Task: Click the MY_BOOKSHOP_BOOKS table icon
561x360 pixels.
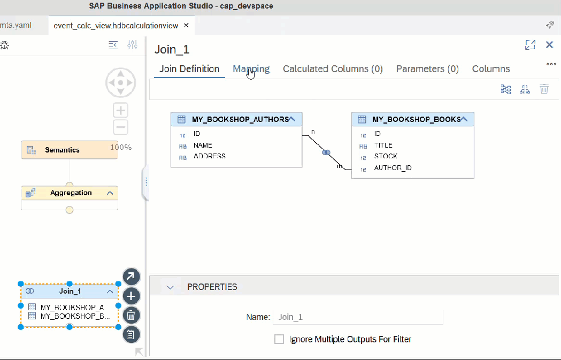Action: point(362,119)
